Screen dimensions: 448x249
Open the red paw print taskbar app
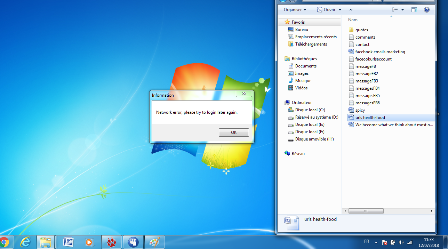pos(111,242)
